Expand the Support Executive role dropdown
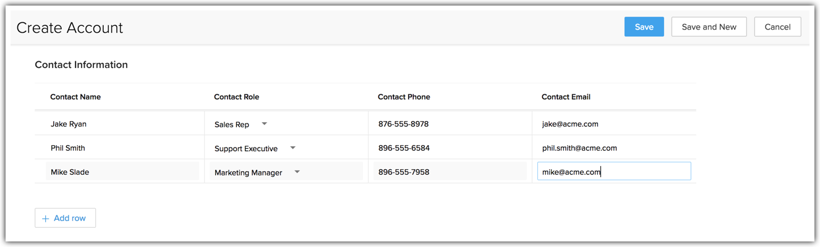This screenshot has height=247, width=820. [x=293, y=148]
